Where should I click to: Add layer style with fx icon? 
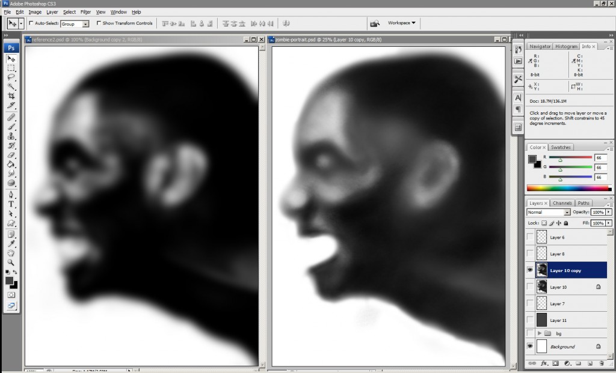tap(543, 363)
